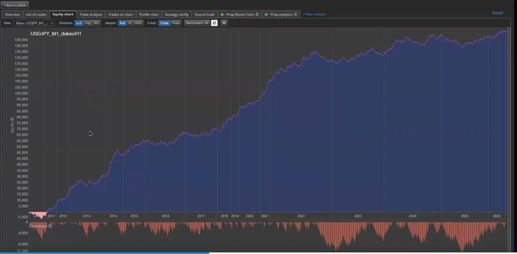Viewport: 517px width, 254px height.
Task: Open the Source Code tab
Action: point(204,14)
